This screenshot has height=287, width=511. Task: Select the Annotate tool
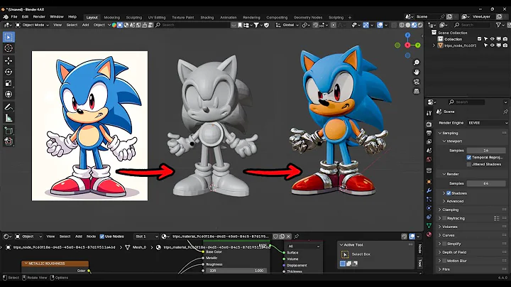(x=9, y=107)
